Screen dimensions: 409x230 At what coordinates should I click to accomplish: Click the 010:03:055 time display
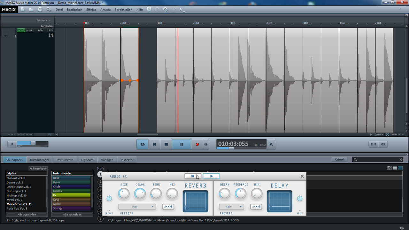coord(233,144)
